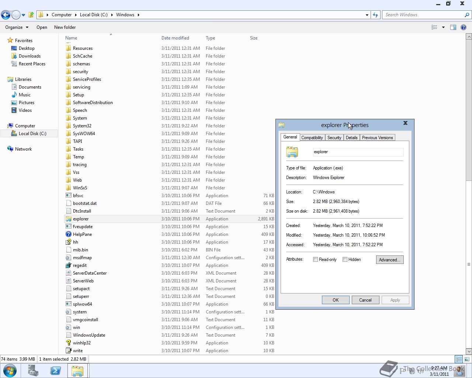Expand the Computer breadcrumb arrow
The height and width of the screenshot is (378, 472).
pos(76,15)
